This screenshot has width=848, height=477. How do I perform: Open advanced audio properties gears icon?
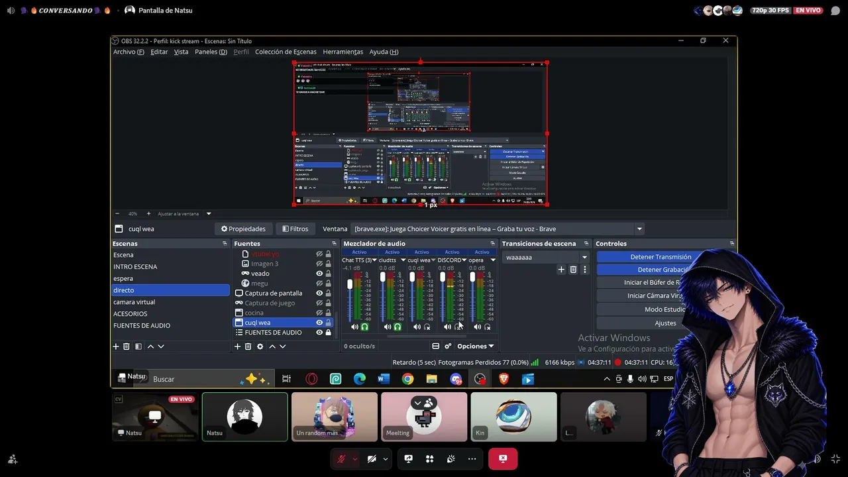coord(449,346)
